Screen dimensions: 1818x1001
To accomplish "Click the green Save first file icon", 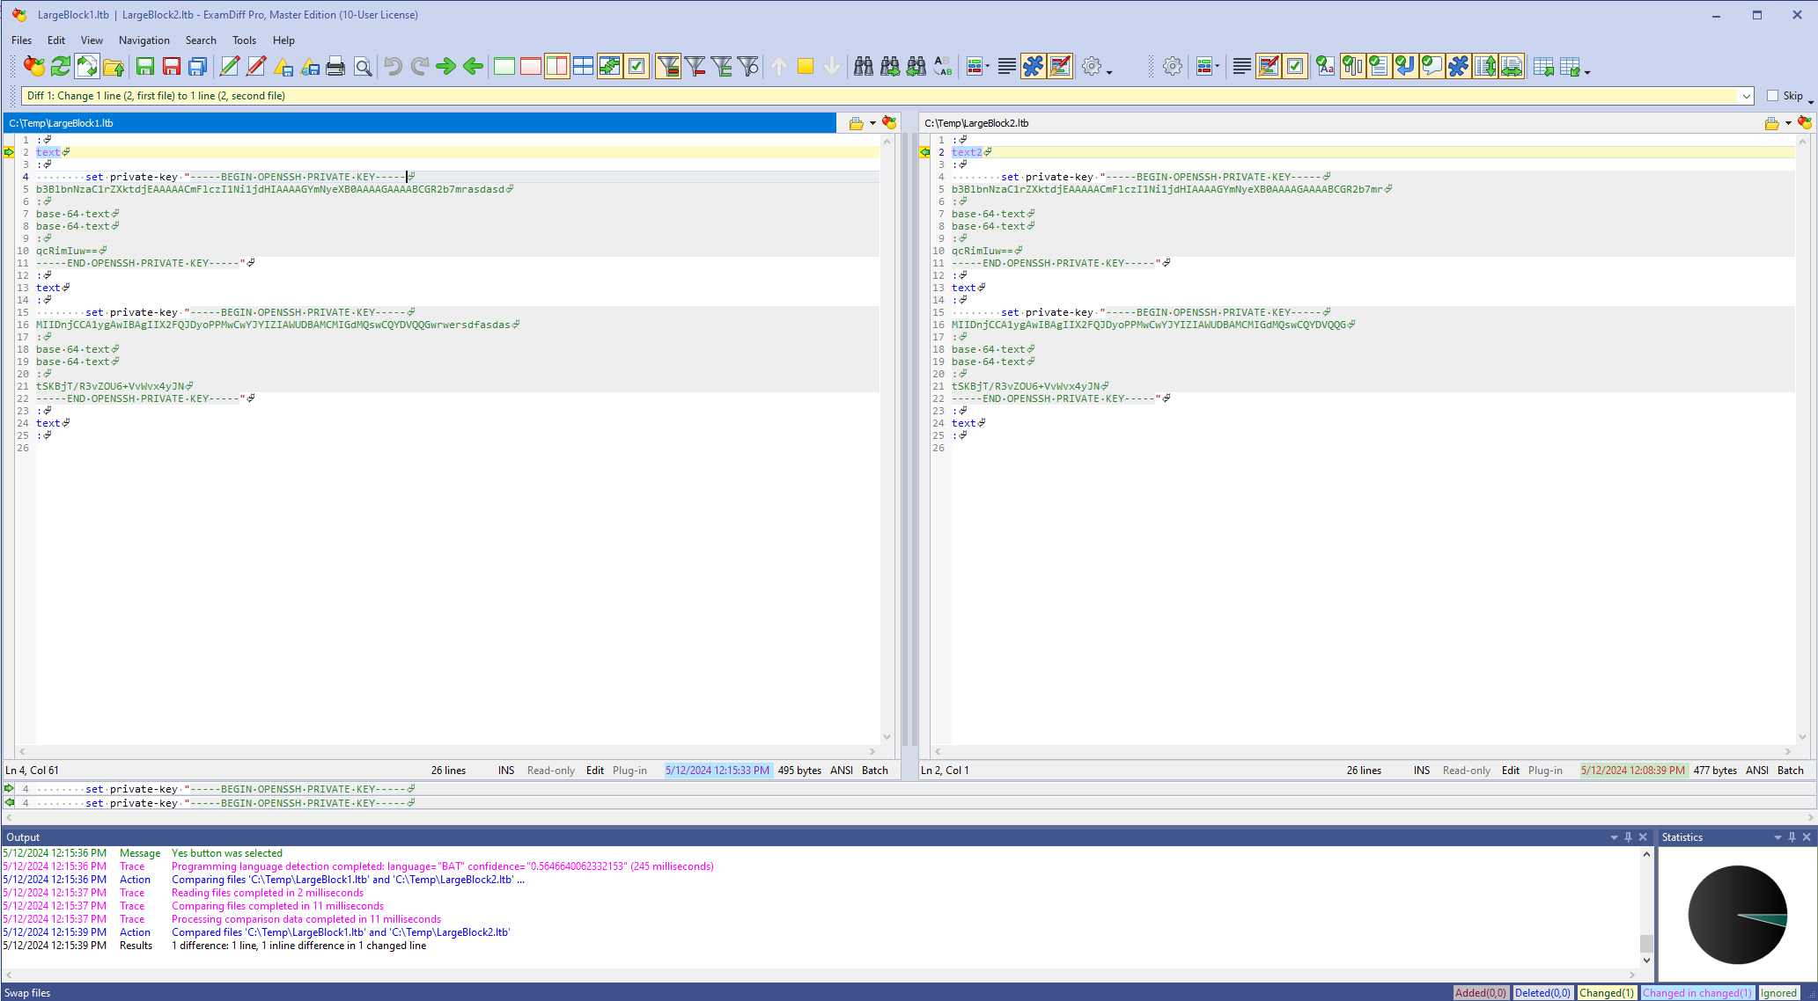I will coord(145,66).
